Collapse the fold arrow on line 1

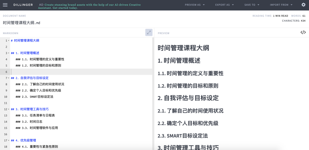(9, 41)
